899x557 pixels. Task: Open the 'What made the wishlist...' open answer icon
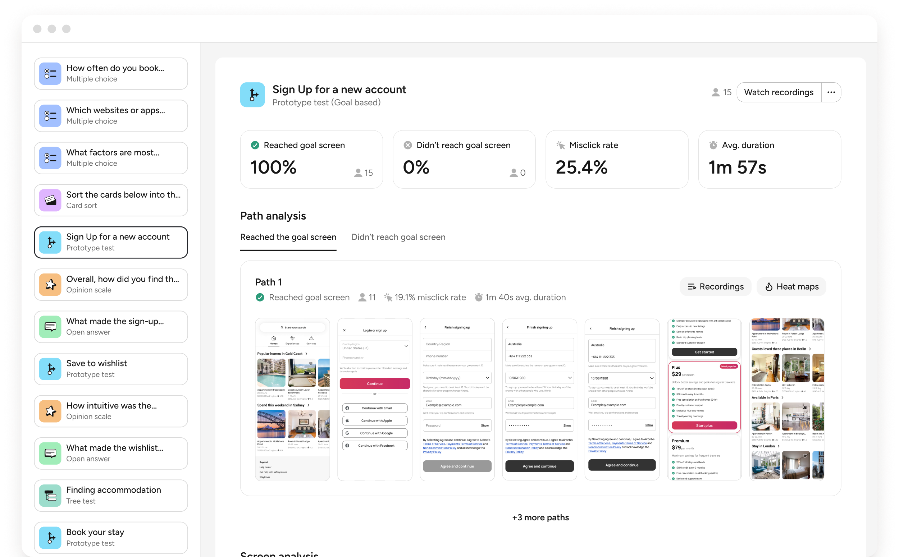pyautogui.click(x=50, y=453)
